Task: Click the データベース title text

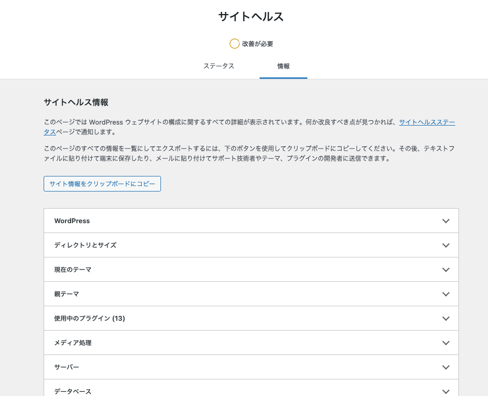Action: 73,391
